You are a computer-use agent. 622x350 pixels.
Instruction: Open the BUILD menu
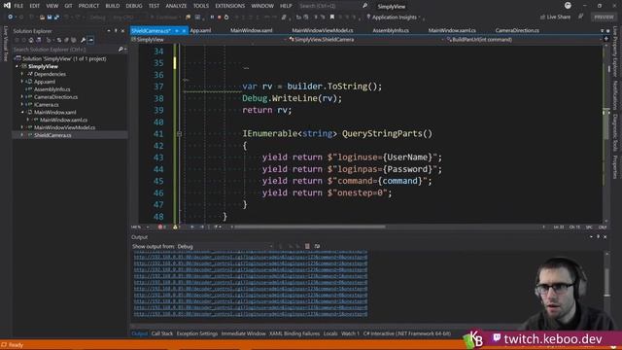pos(113,6)
